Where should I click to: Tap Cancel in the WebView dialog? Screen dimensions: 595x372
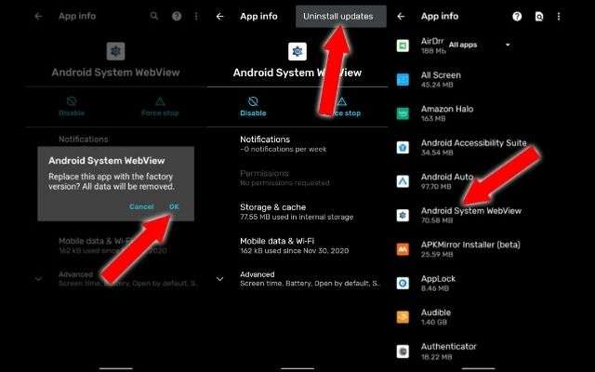point(141,206)
